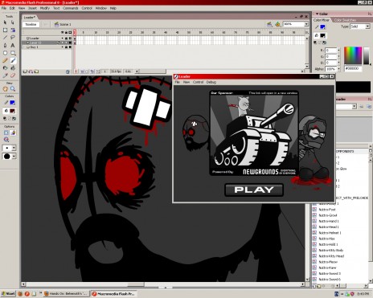Open the R value slider arrow
Image resolution: width=373 pixels, height=298 pixels.
pyautogui.click(x=338, y=51)
